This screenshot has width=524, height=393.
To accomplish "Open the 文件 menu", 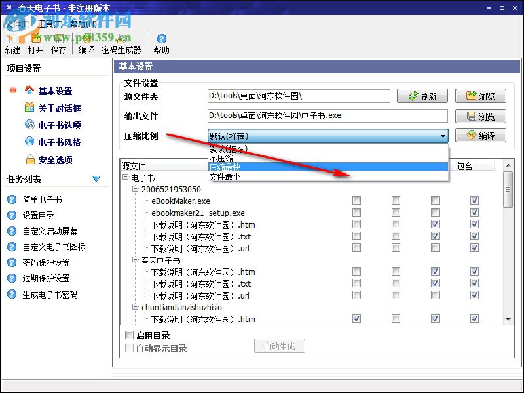I will coord(18,24).
